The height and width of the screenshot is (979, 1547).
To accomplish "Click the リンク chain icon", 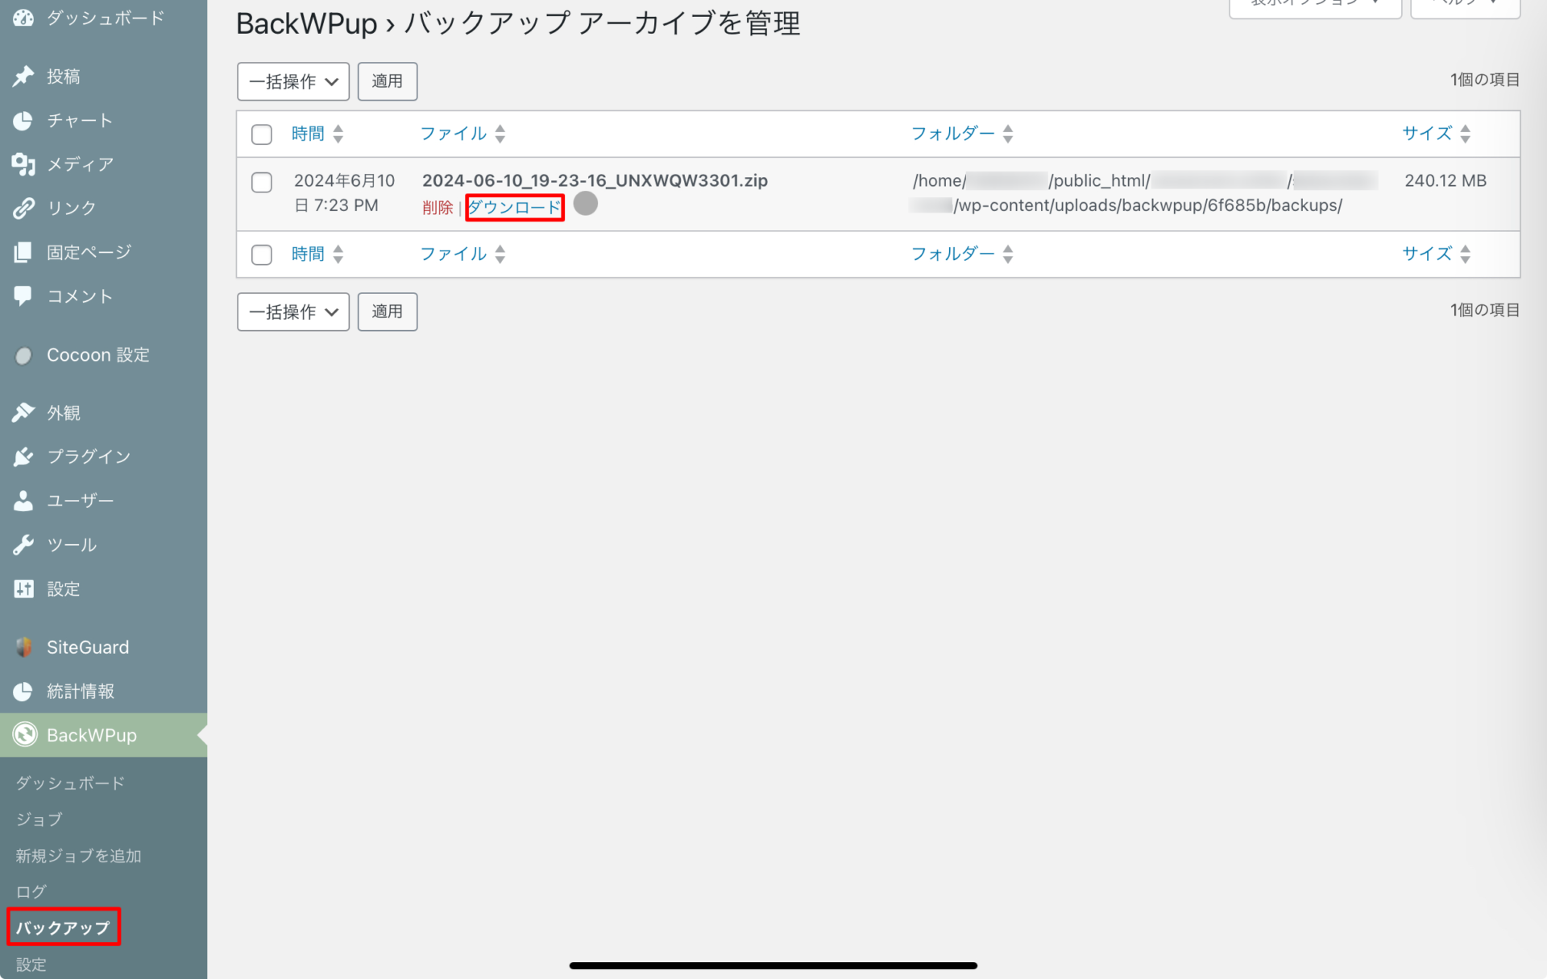I will (23, 208).
